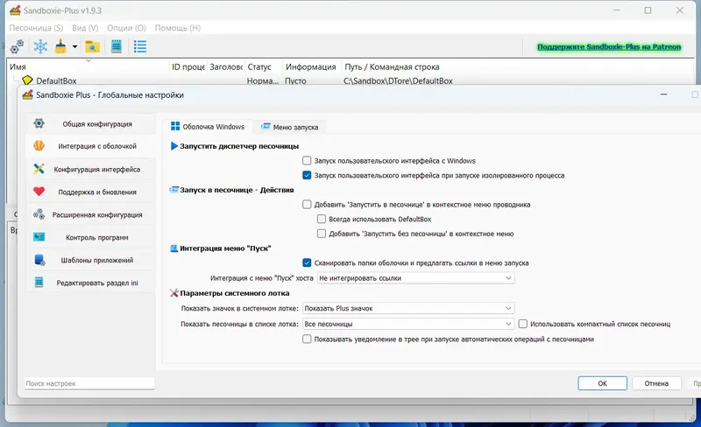The width and height of the screenshot is (701, 427).
Task: Open the cleanup broom dropdown arrow
Action: pos(74,46)
